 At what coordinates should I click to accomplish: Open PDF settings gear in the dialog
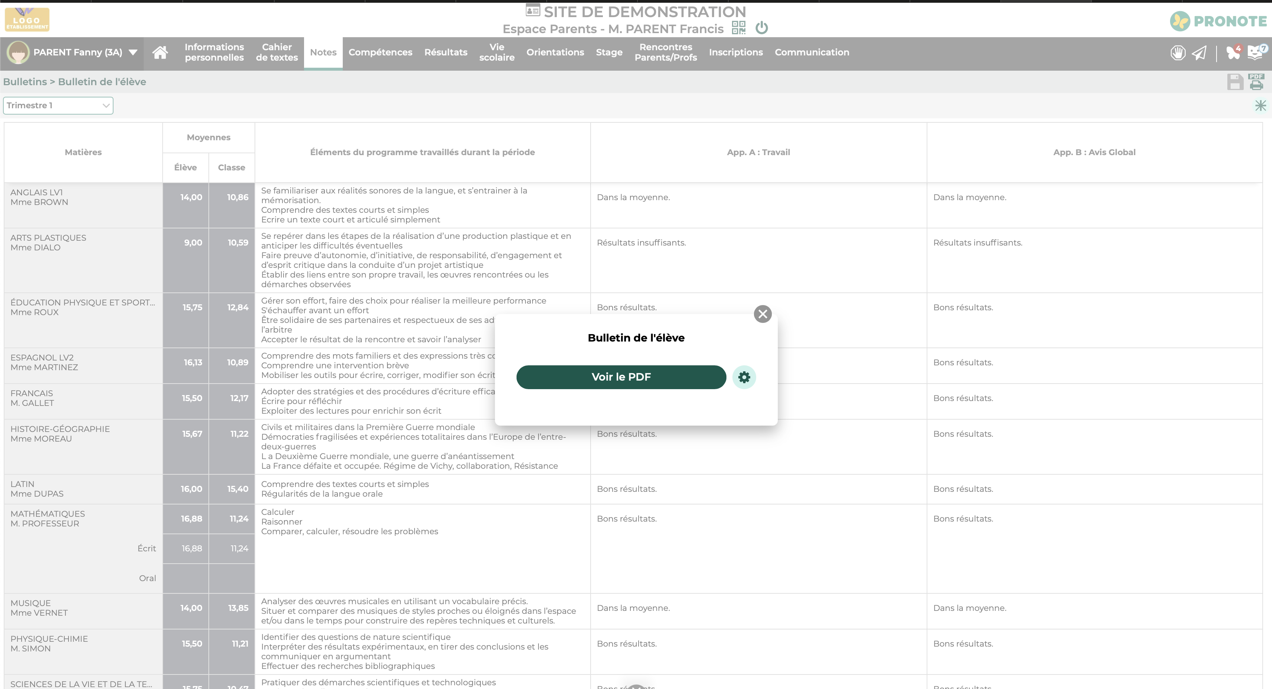point(744,377)
